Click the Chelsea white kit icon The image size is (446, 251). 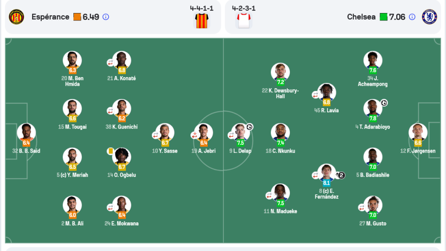coord(244,21)
